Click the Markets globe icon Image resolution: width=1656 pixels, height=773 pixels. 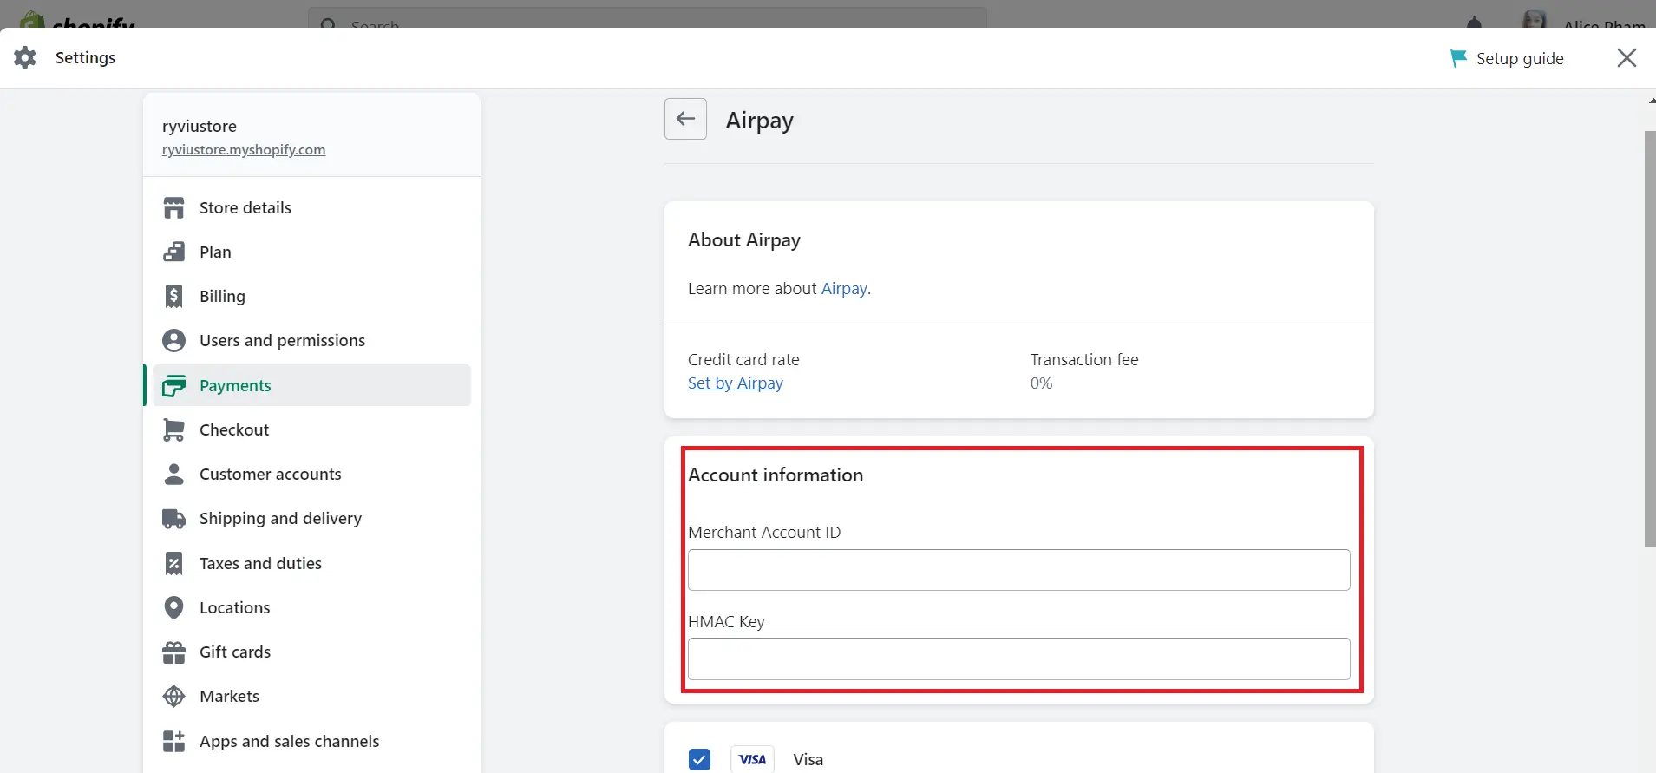173,697
